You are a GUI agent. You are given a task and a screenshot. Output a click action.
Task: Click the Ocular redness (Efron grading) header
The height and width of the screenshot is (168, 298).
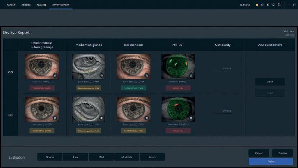[42, 45]
